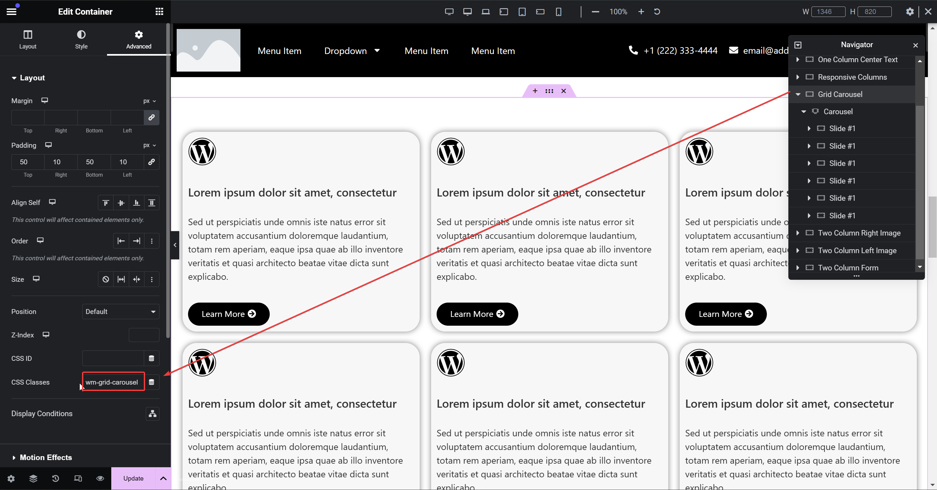The image size is (937, 490).
Task: Open the widgets grid panel icon
Action: pos(159,12)
